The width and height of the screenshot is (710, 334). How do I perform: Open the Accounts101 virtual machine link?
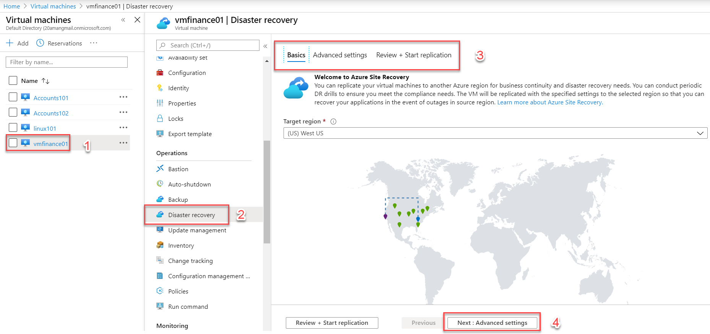[x=51, y=98]
